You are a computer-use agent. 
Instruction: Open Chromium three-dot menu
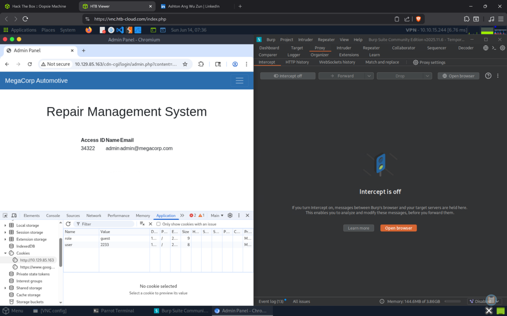[247, 64]
